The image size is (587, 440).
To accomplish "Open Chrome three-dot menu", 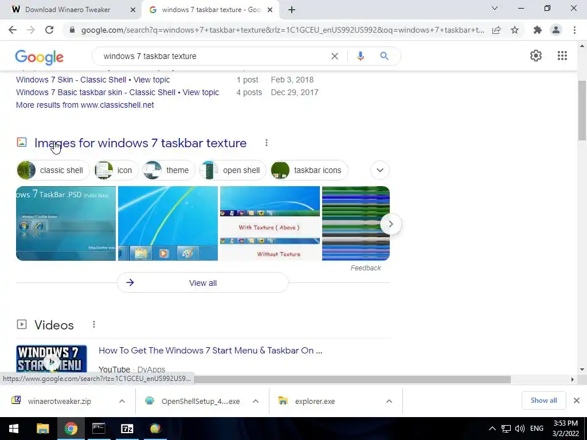I will coord(574,30).
